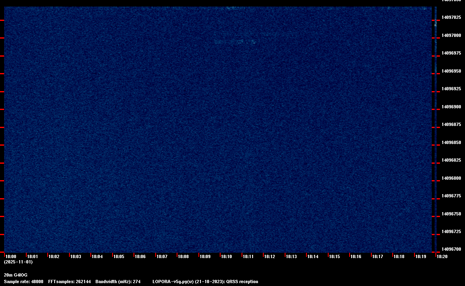Click the 18:14 time label
The height and width of the screenshot is (286, 465).
point(313,256)
